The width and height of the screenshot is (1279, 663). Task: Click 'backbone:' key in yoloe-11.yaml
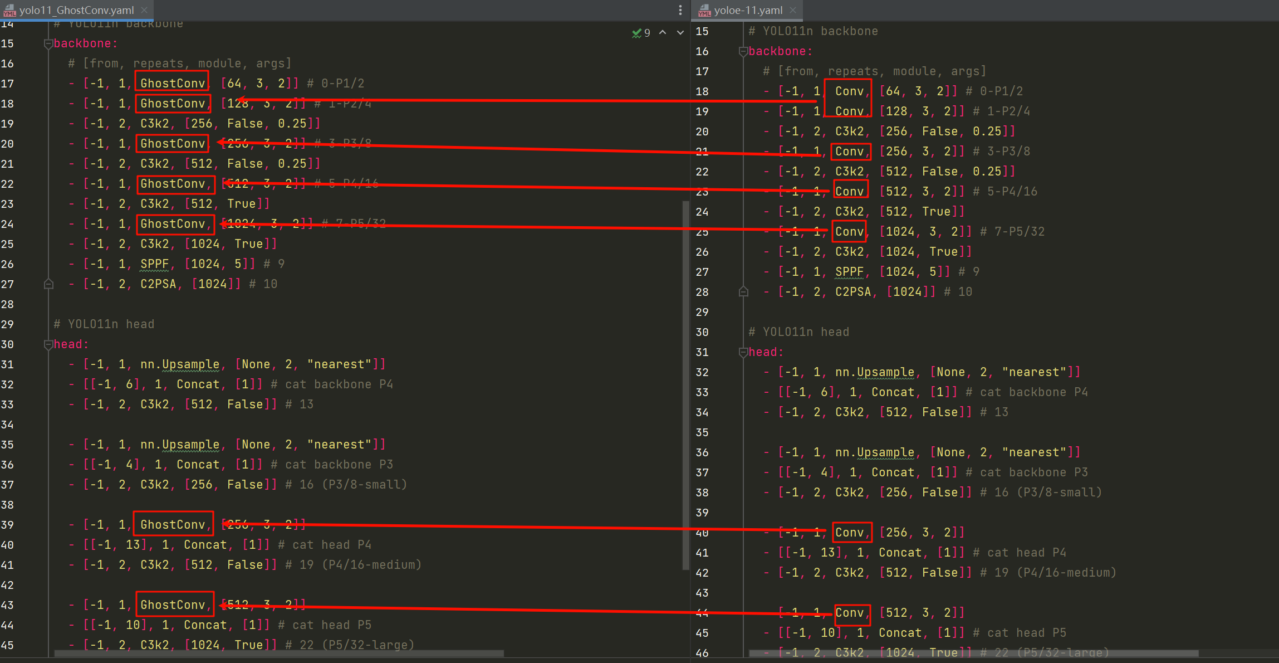click(x=781, y=51)
